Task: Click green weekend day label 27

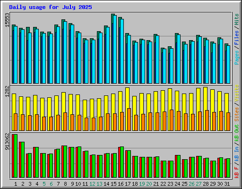Action: click(x=199, y=184)
